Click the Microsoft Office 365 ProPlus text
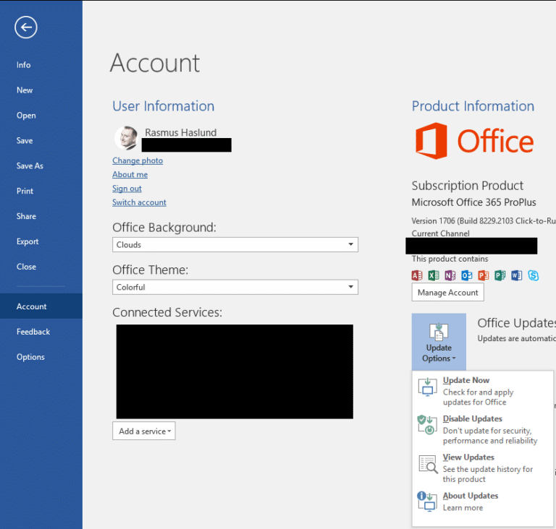The height and width of the screenshot is (529, 556). (473, 202)
